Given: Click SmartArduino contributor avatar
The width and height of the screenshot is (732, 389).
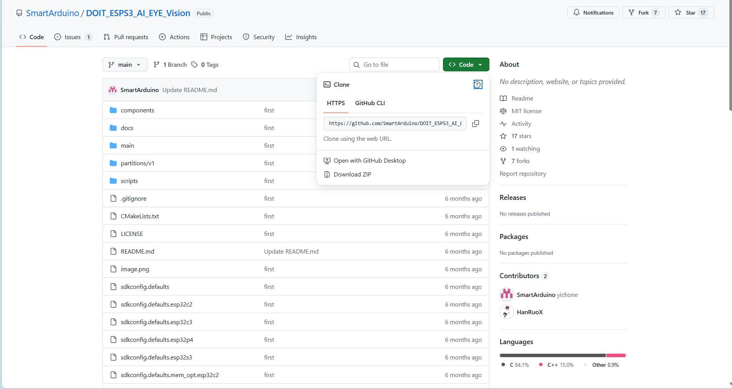Looking at the screenshot, I should 506,295.
